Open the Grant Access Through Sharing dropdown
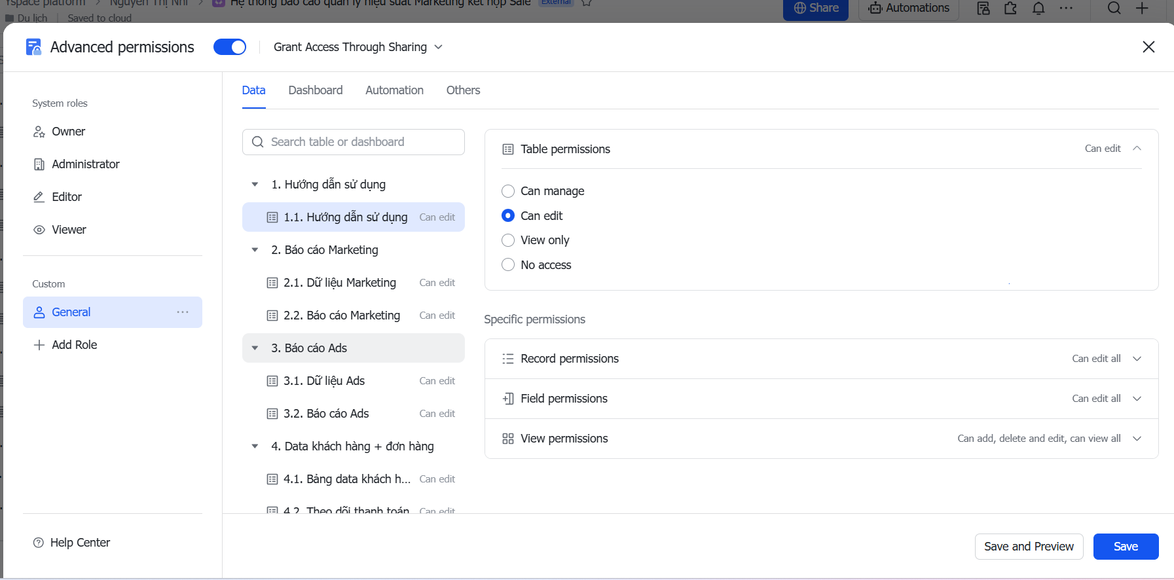 tap(358, 47)
